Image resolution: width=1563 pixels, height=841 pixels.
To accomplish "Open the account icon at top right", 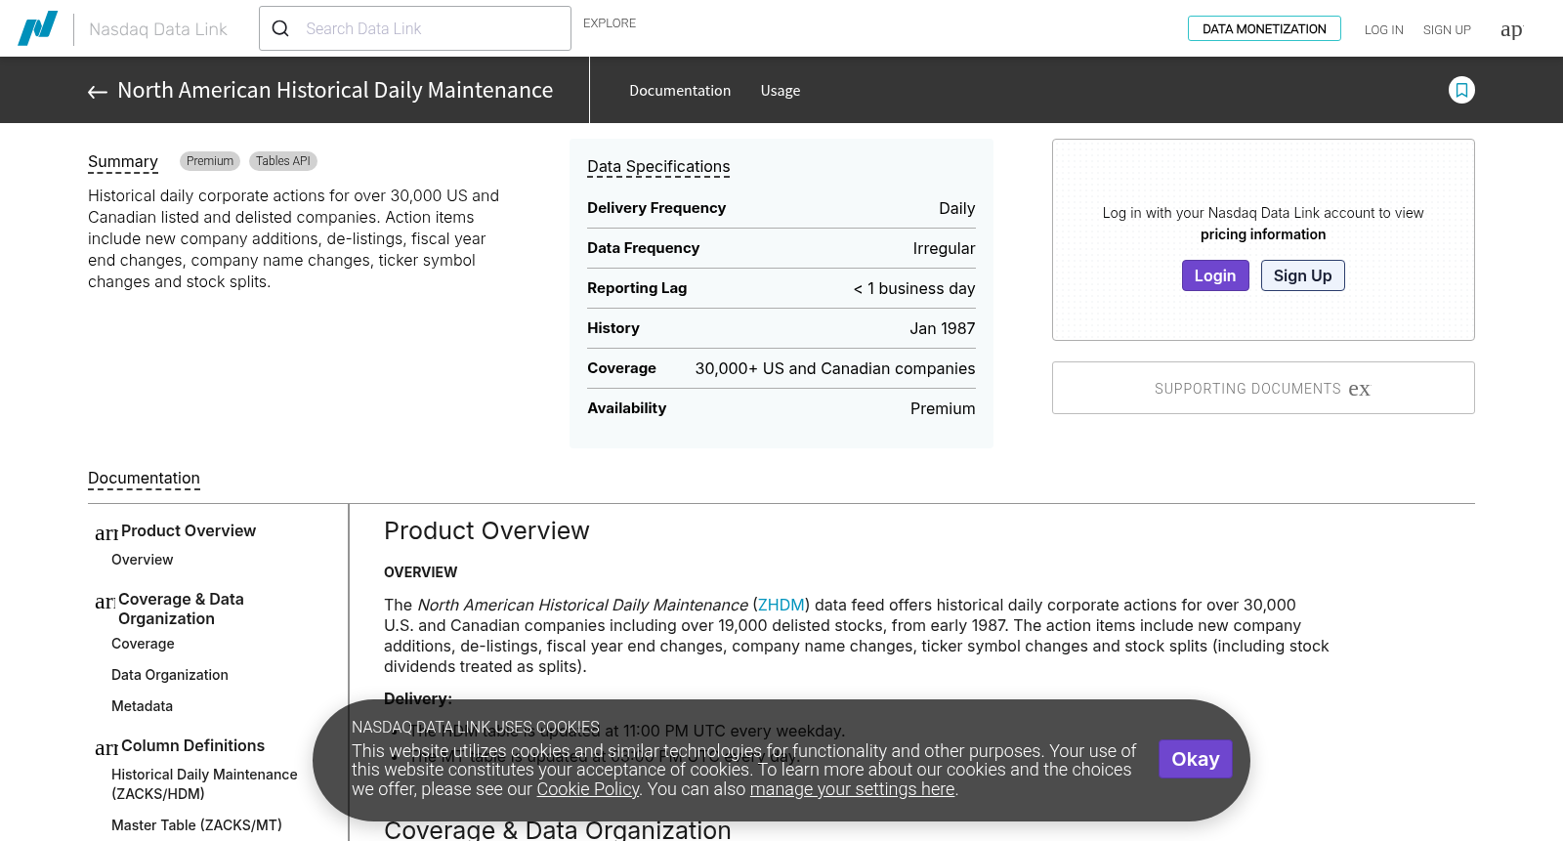I will pos(1511,29).
